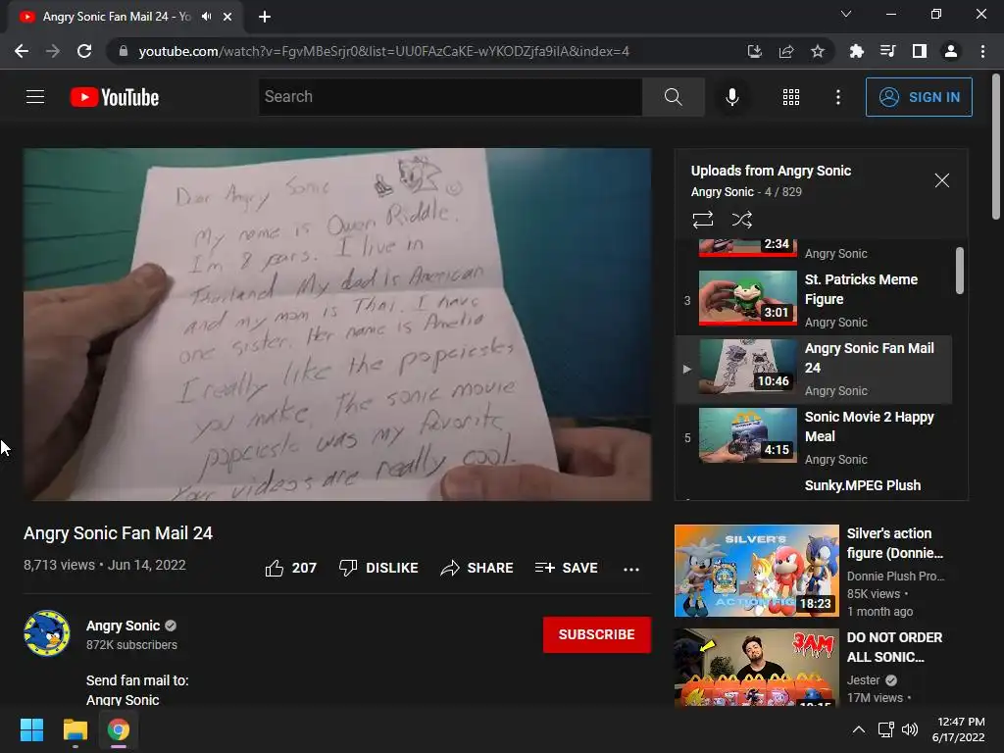1004x753 pixels.
Task: Mute tab via speaker icon
Action: [206, 17]
